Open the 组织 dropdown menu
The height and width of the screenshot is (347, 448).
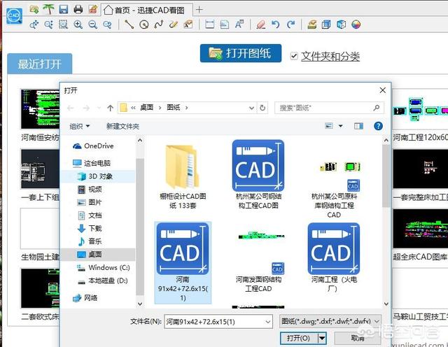80,126
